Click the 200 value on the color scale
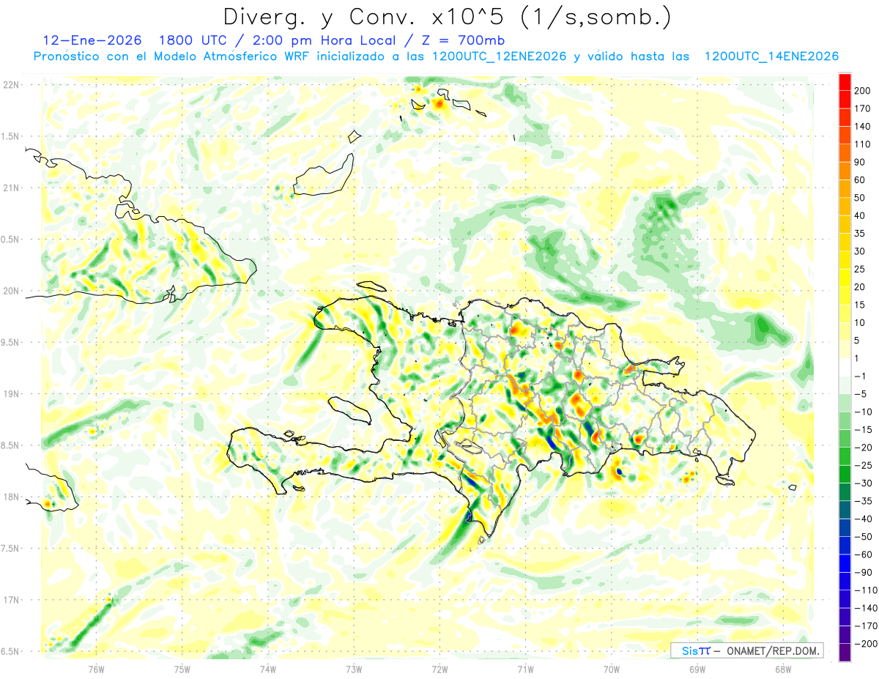This screenshot has width=879, height=679. [863, 90]
